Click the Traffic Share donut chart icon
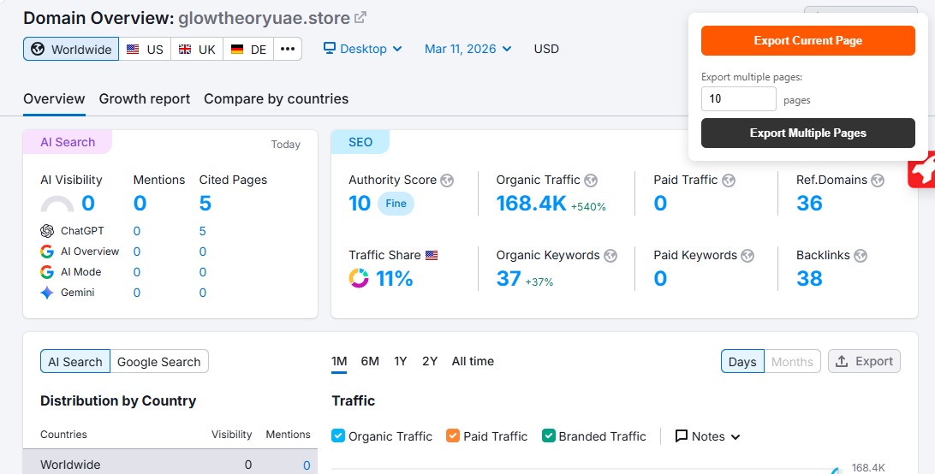935x474 pixels. pyautogui.click(x=359, y=278)
